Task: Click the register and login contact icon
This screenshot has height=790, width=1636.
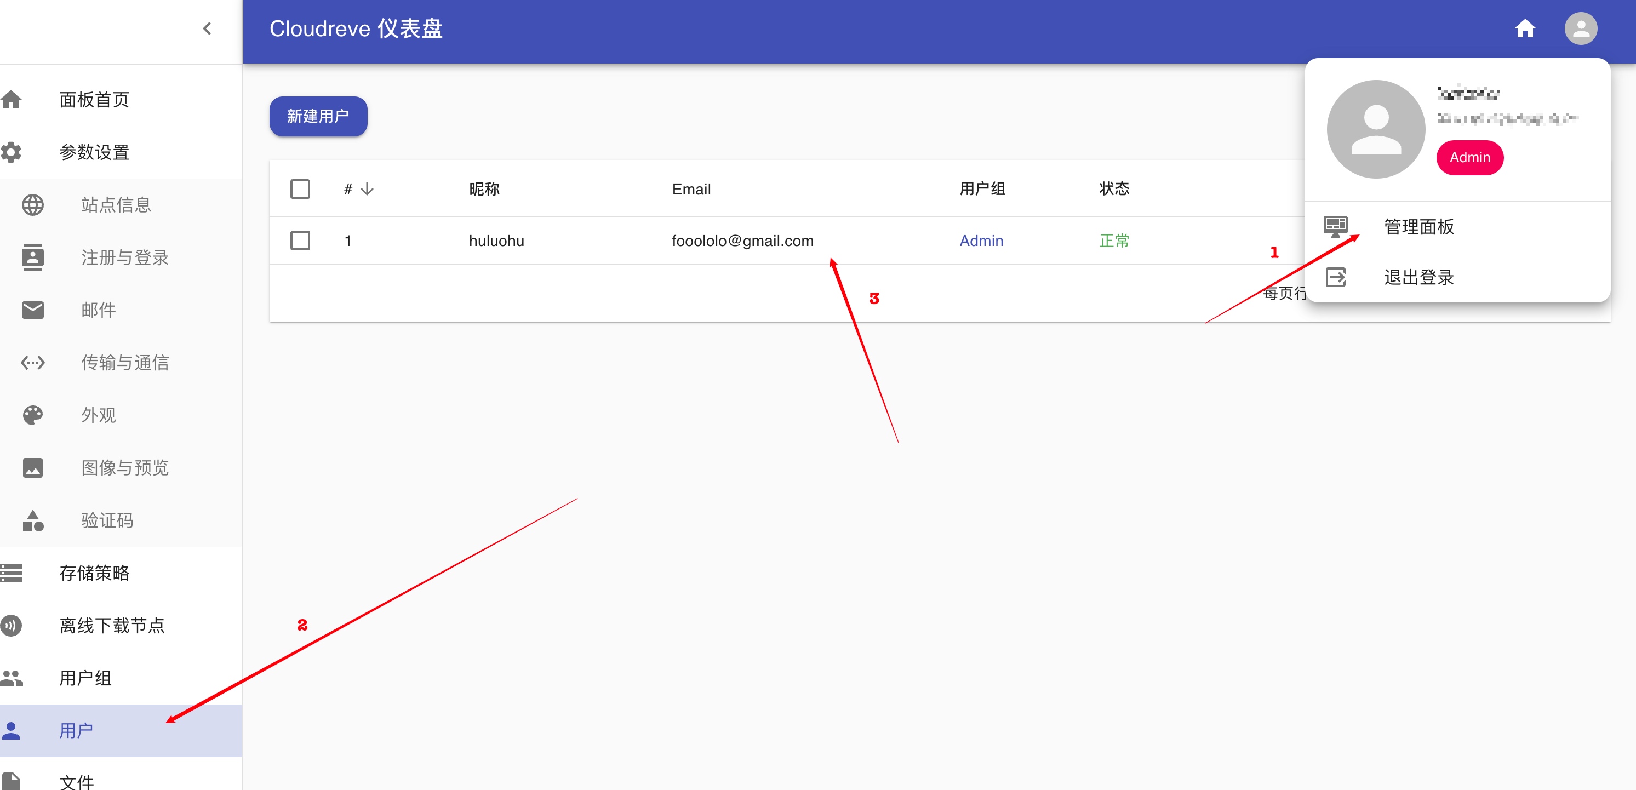Action: tap(32, 257)
